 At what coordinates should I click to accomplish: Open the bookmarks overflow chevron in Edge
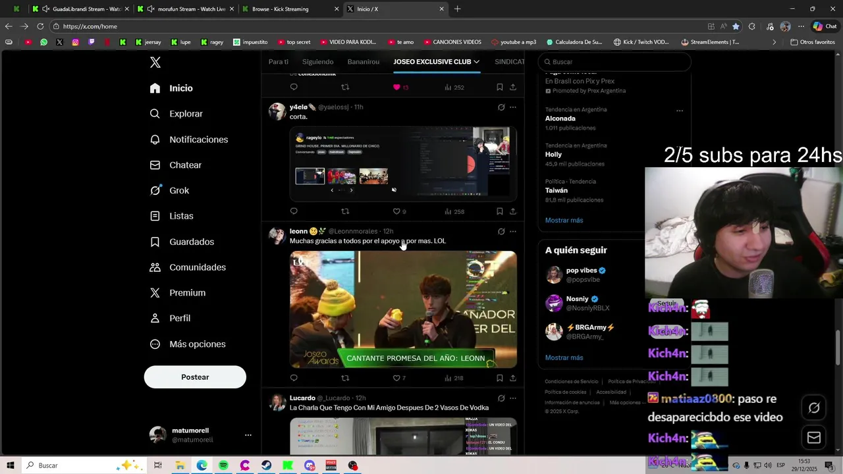pos(774,42)
